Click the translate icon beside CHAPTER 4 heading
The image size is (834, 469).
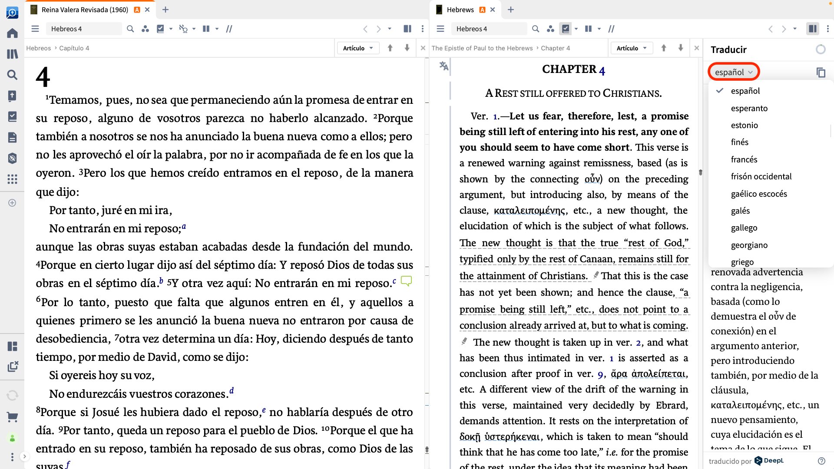click(x=443, y=66)
